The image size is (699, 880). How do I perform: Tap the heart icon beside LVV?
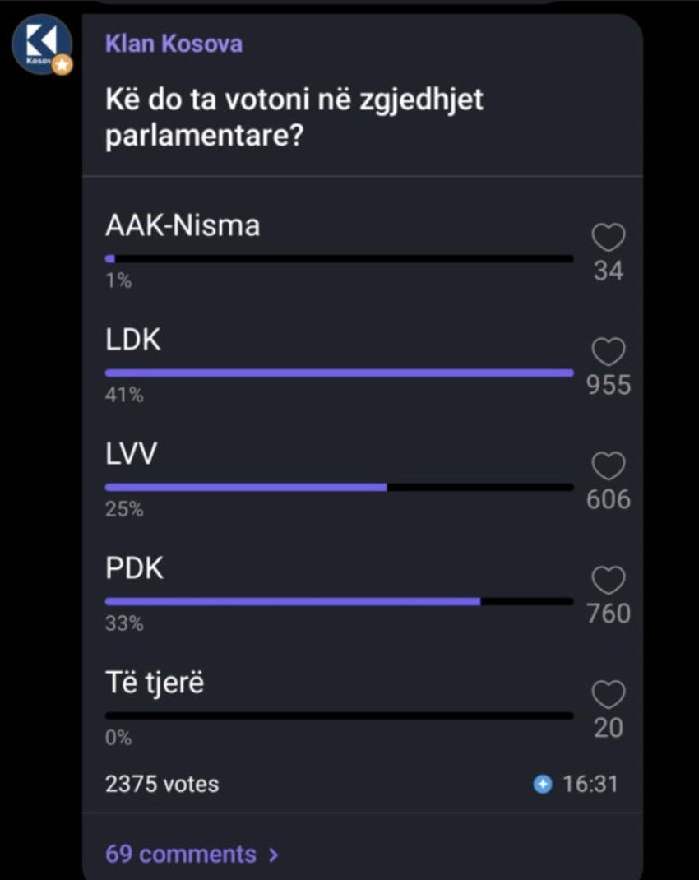(609, 467)
